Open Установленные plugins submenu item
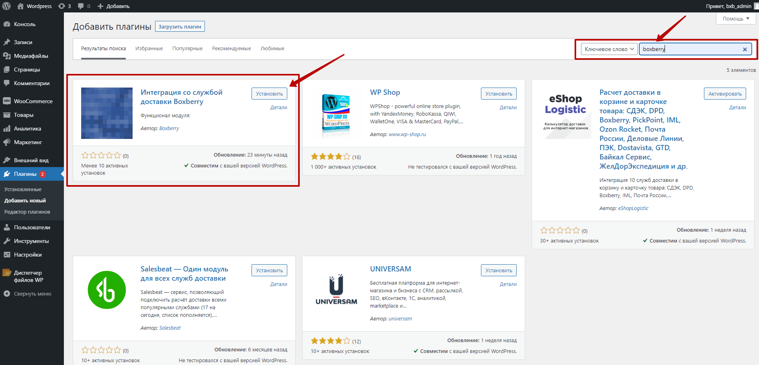The height and width of the screenshot is (365, 759). 23,189
